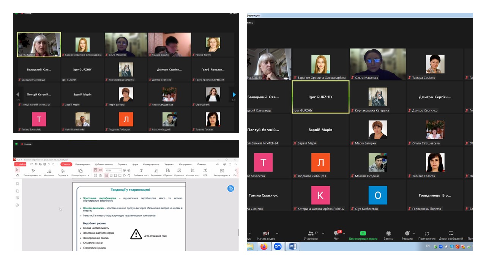Expand caret next to Реакции
Viewport: 486px width, 273px height.
tap(413, 234)
